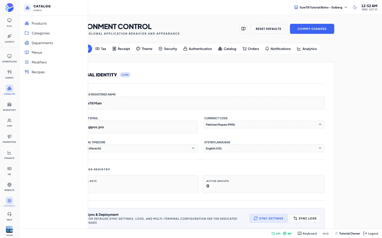This screenshot has height=238, width=382.
Task: Open Categories in the Catalog panel
Action: click(x=54, y=33)
